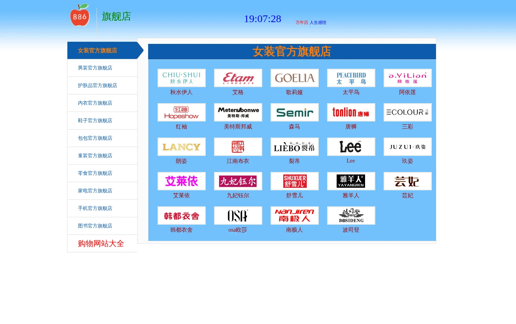The height and width of the screenshot is (324, 516).
Task: Open the 芸妃 brand logo
Action: (408, 181)
